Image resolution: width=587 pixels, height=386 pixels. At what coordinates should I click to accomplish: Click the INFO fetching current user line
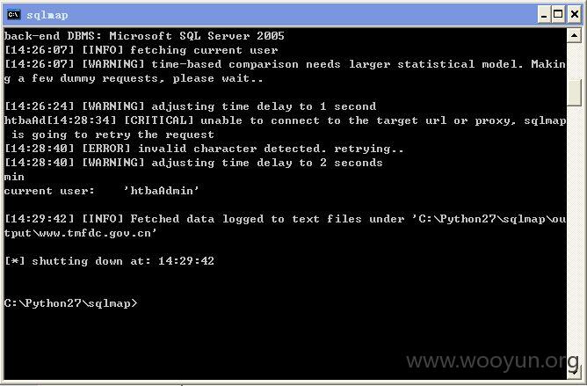[x=141, y=50]
